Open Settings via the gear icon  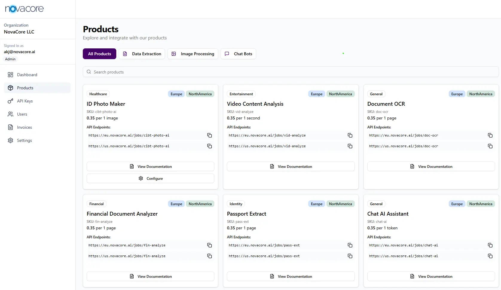10,140
